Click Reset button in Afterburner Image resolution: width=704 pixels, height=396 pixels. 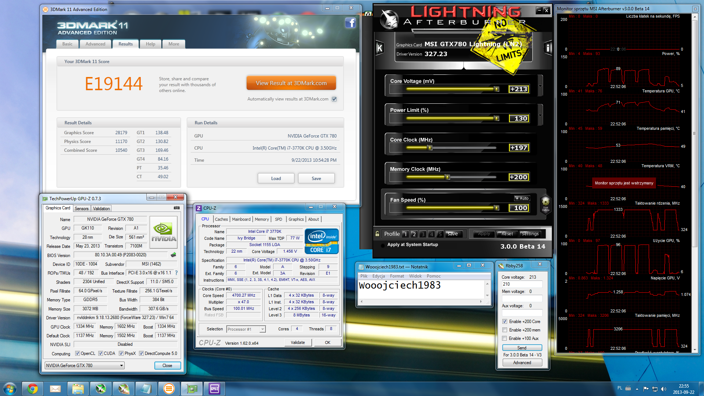507,234
